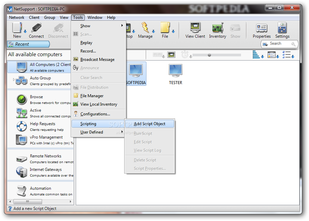This screenshot has width=309, height=221.
Task: Click sidebar scrollbar right arrow
Action: point(71,201)
